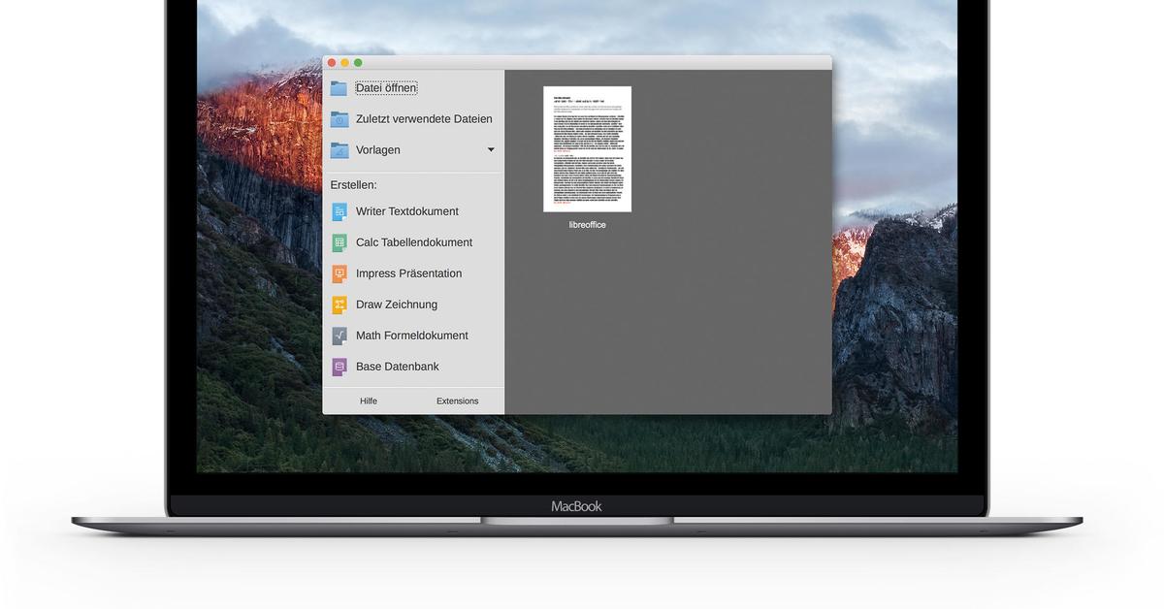Create a new Calc Tabellendokument

pos(414,242)
